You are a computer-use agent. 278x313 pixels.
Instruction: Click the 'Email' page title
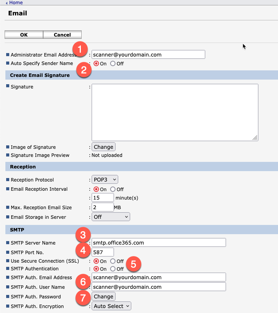coord(18,13)
